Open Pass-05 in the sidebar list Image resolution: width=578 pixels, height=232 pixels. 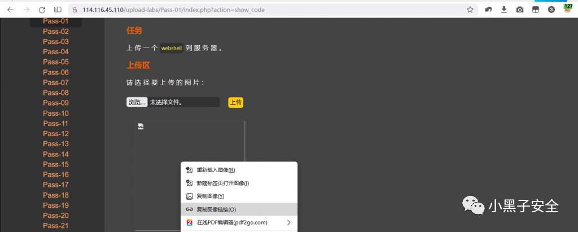coord(56,62)
